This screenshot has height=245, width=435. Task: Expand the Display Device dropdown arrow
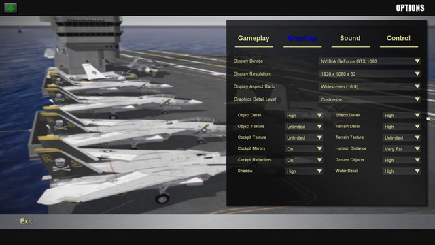pos(417,61)
